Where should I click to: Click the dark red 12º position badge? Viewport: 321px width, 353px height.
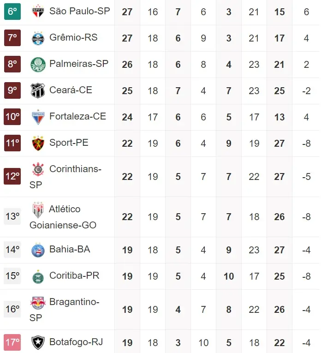[x=12, y=176]
